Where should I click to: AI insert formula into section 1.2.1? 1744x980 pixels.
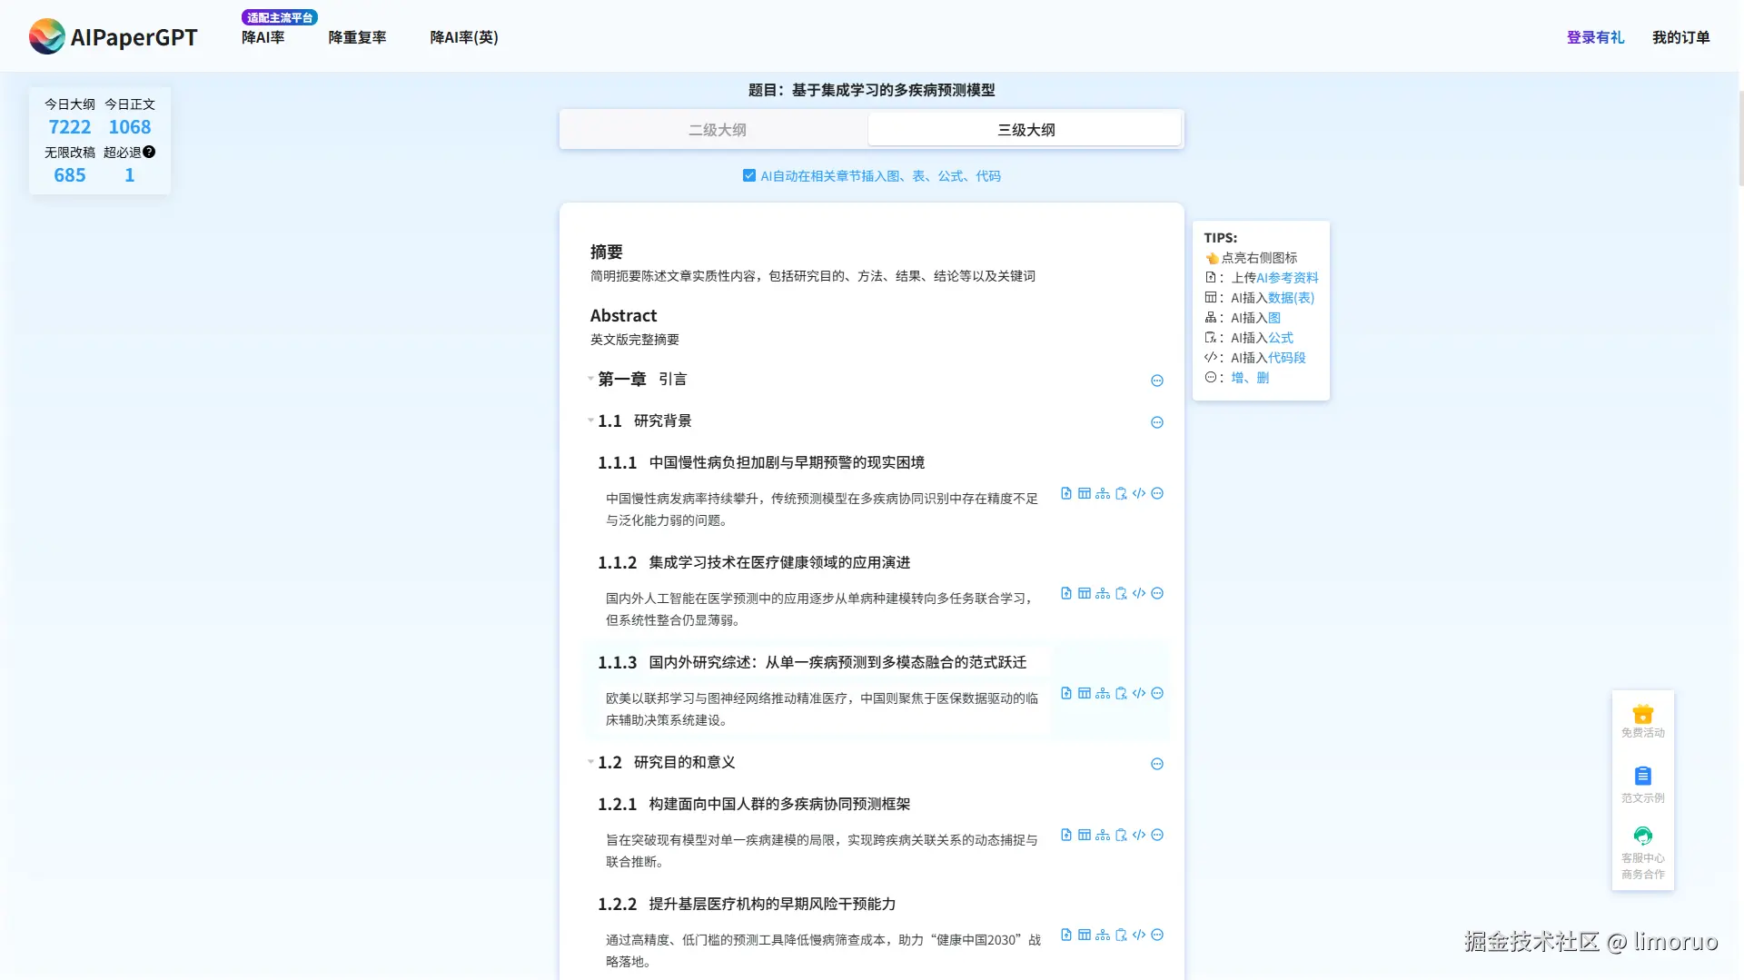pyautogui.click(x=1121, y=835)
